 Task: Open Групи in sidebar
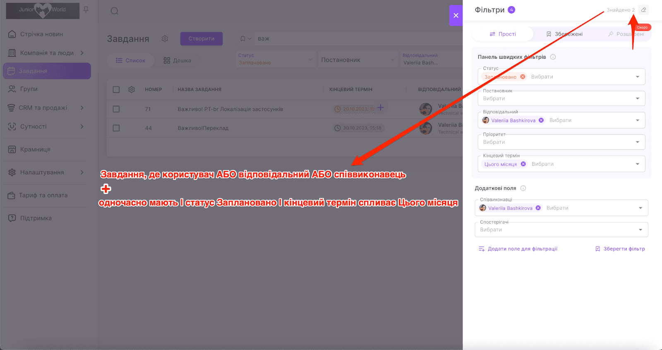tap(29, 89)
